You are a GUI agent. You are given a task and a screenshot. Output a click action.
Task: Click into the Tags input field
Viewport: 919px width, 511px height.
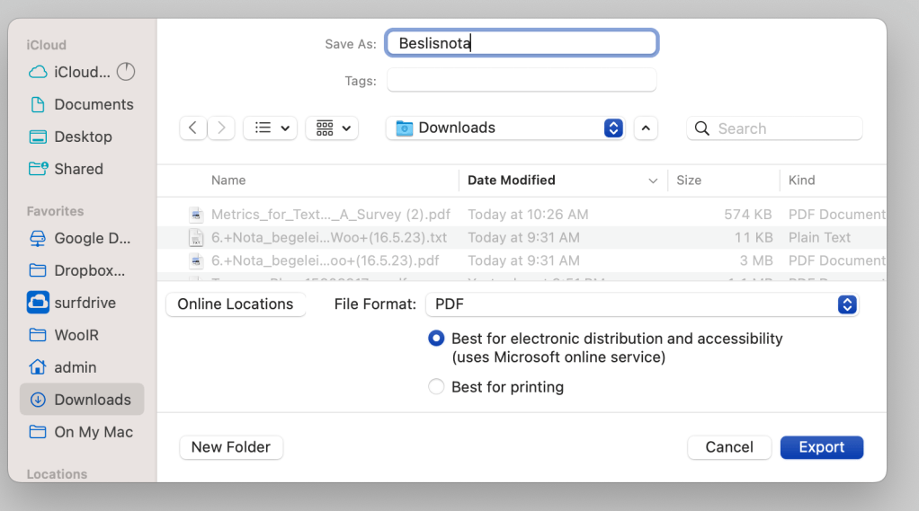pyautogui.click(x=522, y=81)
